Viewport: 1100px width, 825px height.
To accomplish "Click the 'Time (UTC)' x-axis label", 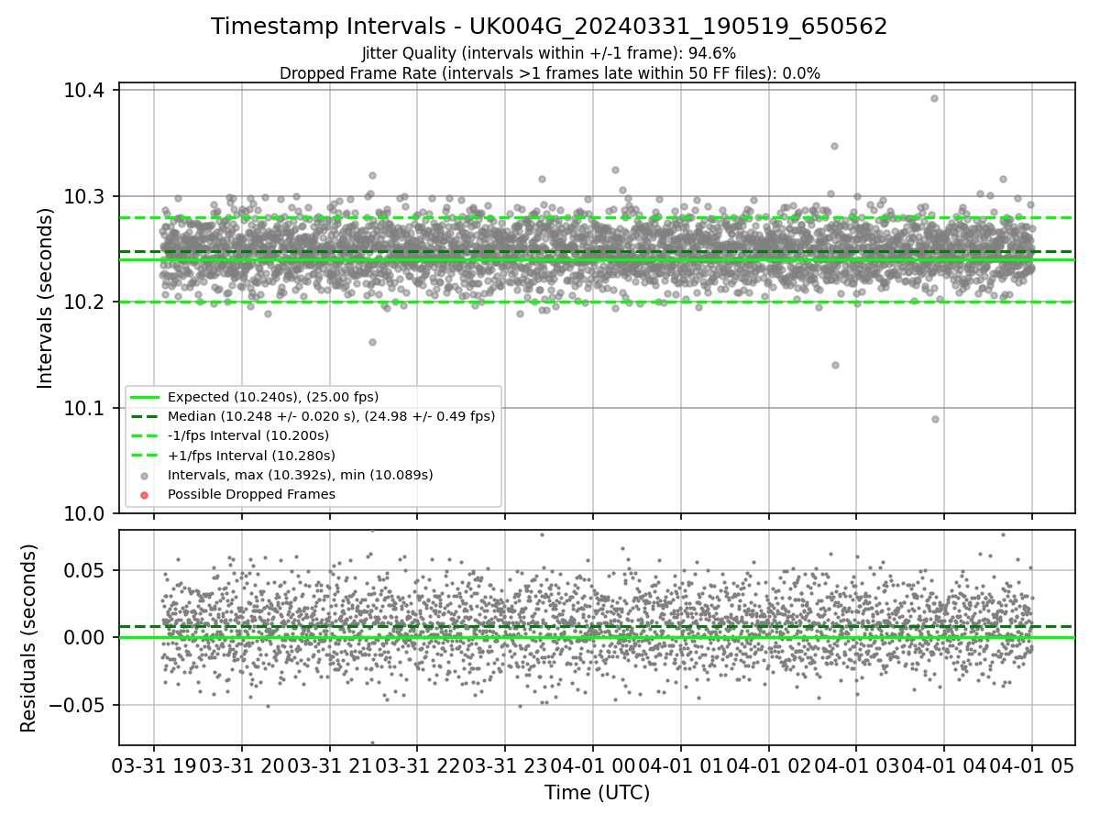I will (x=597, y=793).
